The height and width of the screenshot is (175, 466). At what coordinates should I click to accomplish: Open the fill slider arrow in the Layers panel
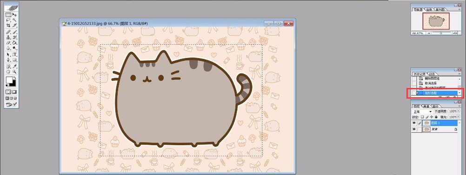pyautogui.click(x=458, y=117)
